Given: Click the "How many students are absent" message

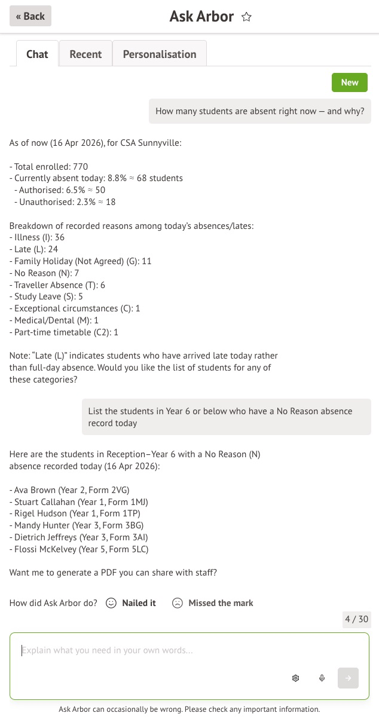Looking at the screenshot, I should (259, 111).
